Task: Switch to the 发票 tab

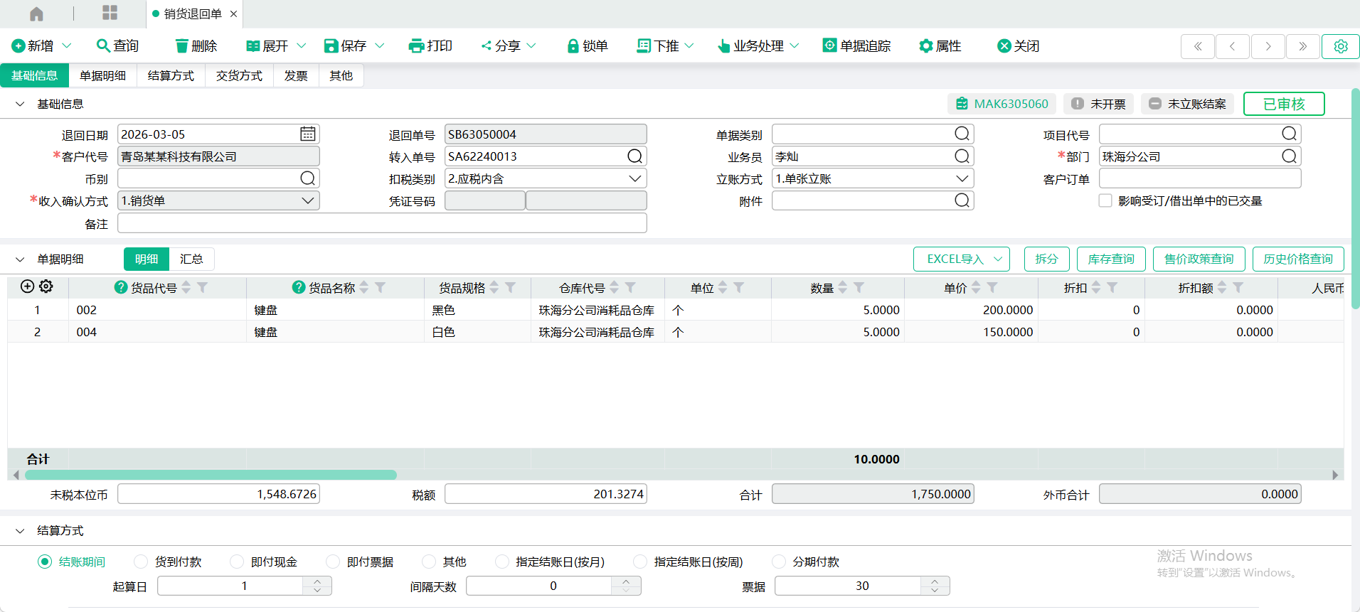Action: pyautogui.click(x=296, y=76)
